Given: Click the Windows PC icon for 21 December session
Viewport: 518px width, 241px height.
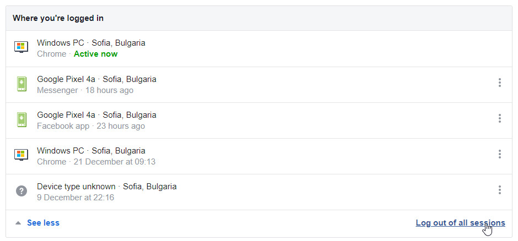Looking at the screenshot, I should 21,155.
